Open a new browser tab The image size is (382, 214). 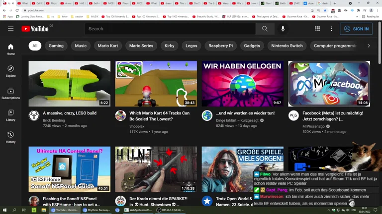coord(335,3)
